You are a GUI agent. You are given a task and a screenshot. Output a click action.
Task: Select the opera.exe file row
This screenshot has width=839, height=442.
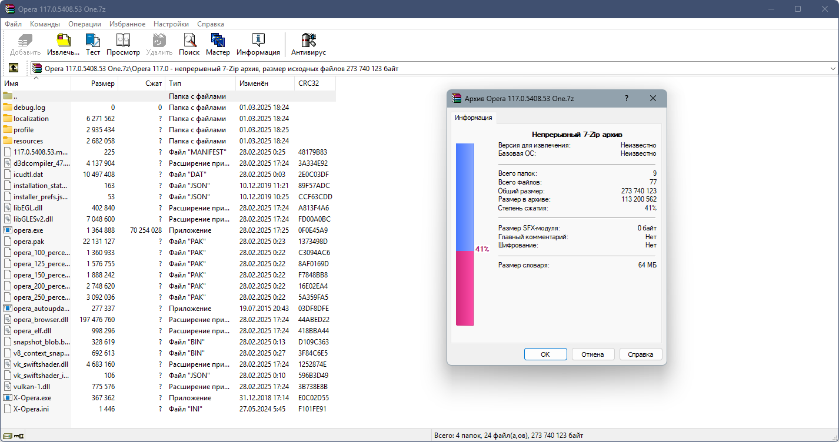click(168, 230)
